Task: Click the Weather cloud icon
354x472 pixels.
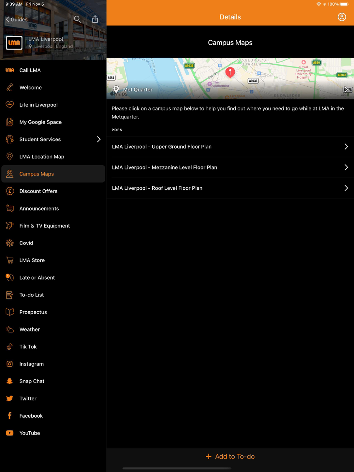Action: click(10, 329)
